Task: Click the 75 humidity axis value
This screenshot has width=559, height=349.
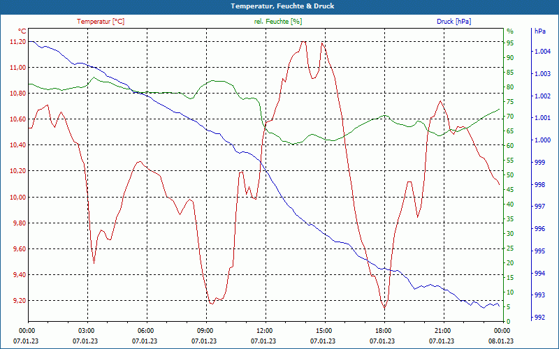Action: pyautogui.click(x=510, y=102)
